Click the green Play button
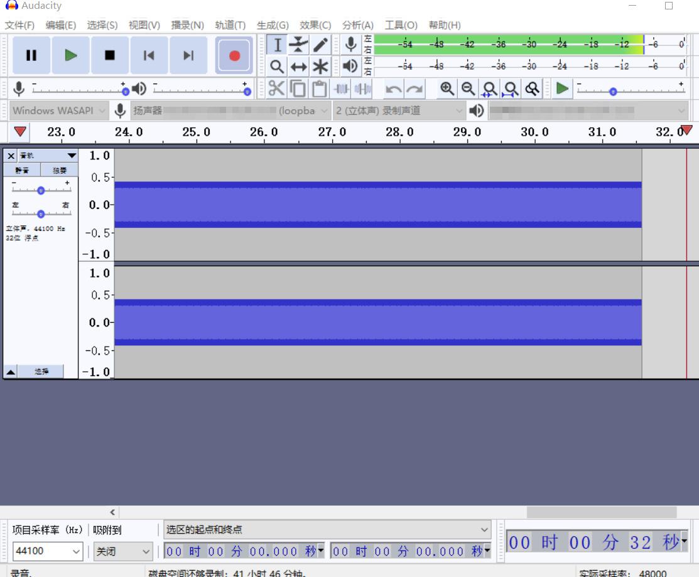 point(70,55)
